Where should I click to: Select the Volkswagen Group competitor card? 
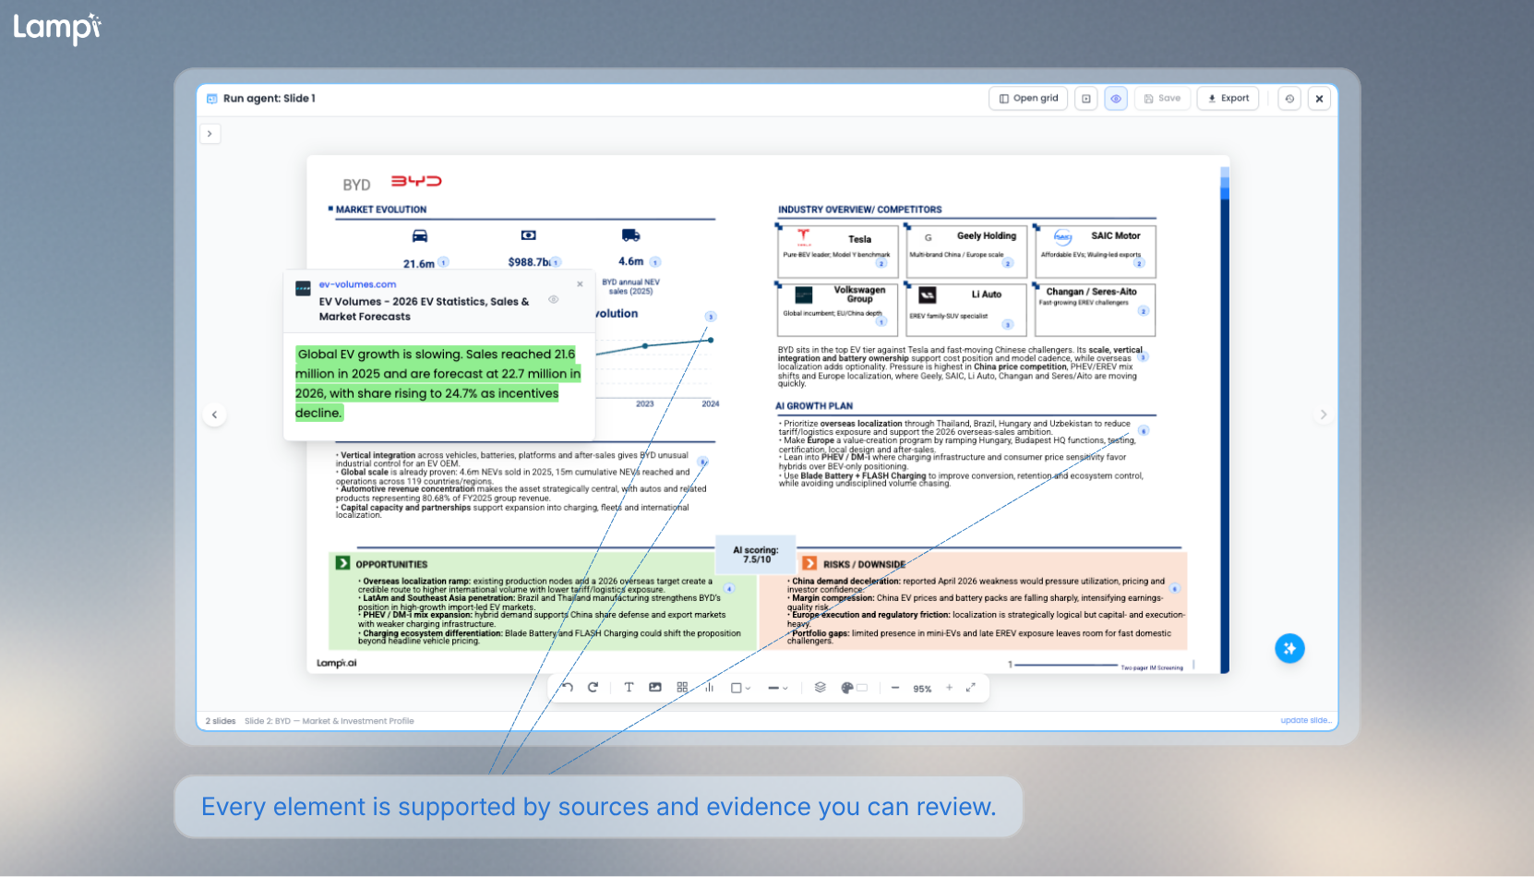coord(837,309)
